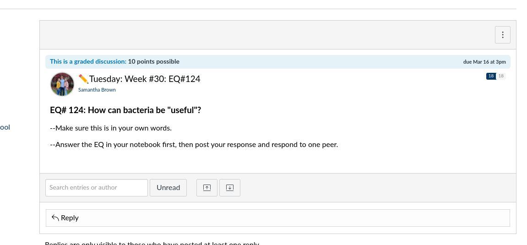Image resolution: width=527 pixels, height=245 pixels.
Task: Click Samantha Brown's profile avatar
Action: (62, 84)
